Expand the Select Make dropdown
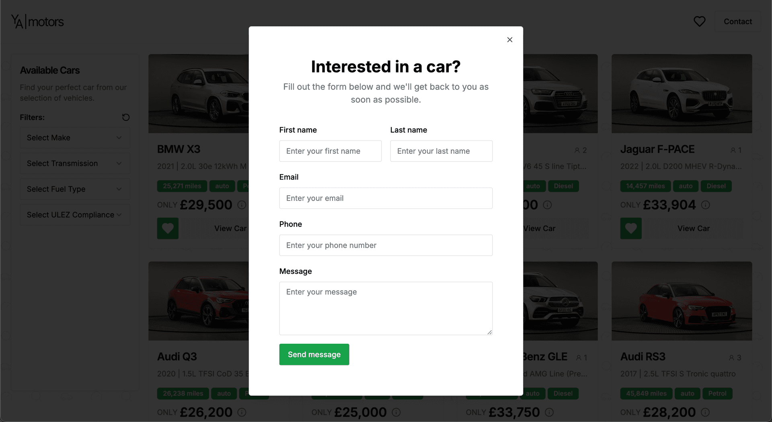This screenshot has height=422, width=772. (75, 138)
